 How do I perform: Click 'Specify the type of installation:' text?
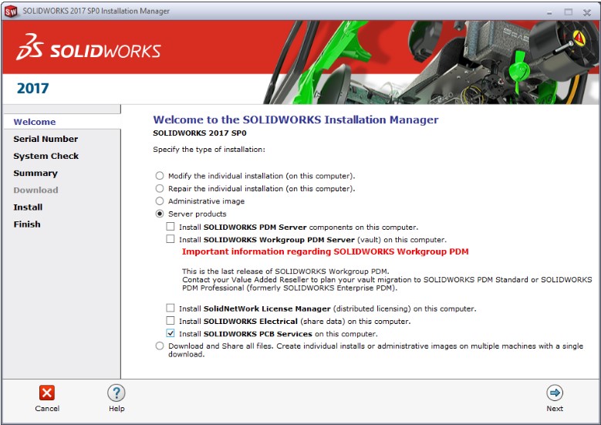point(209,150)
